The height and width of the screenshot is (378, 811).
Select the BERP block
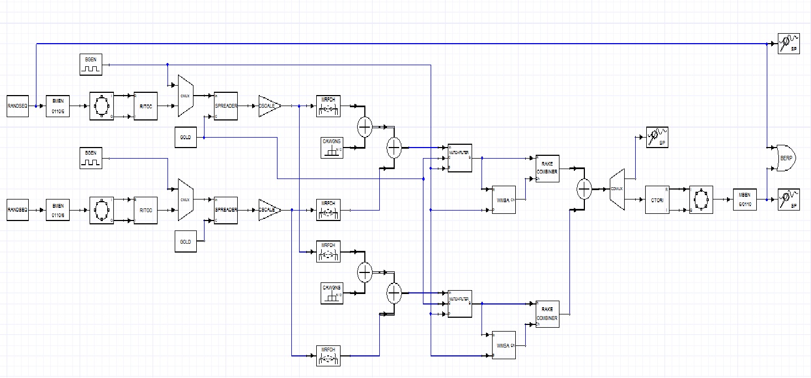[x=785, y=158]
